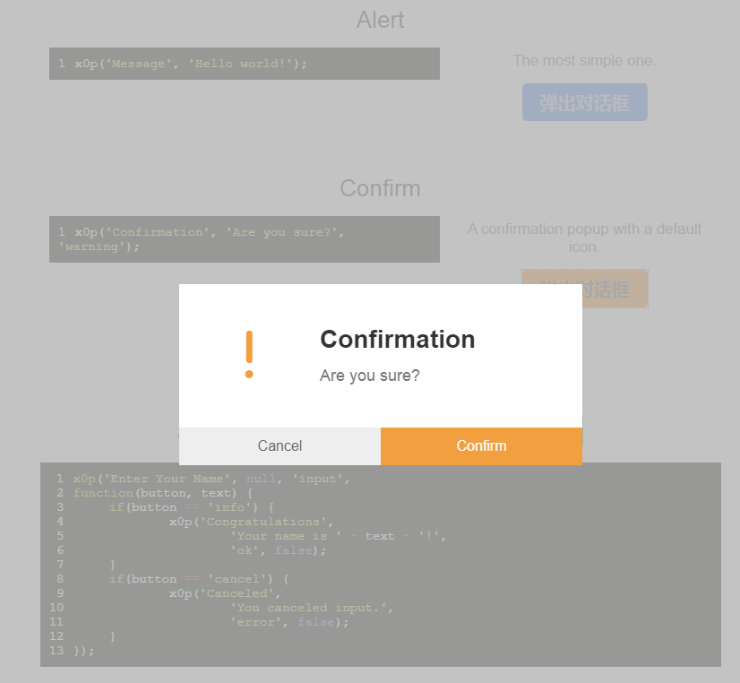Click the dimmed orange 弹出对话框 button

point(585,289)
